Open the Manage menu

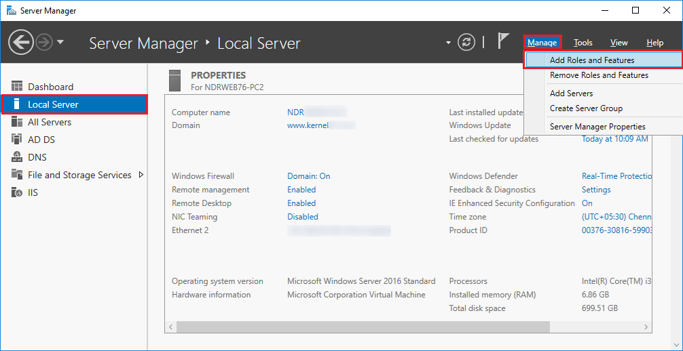click(x=542, y=43)
